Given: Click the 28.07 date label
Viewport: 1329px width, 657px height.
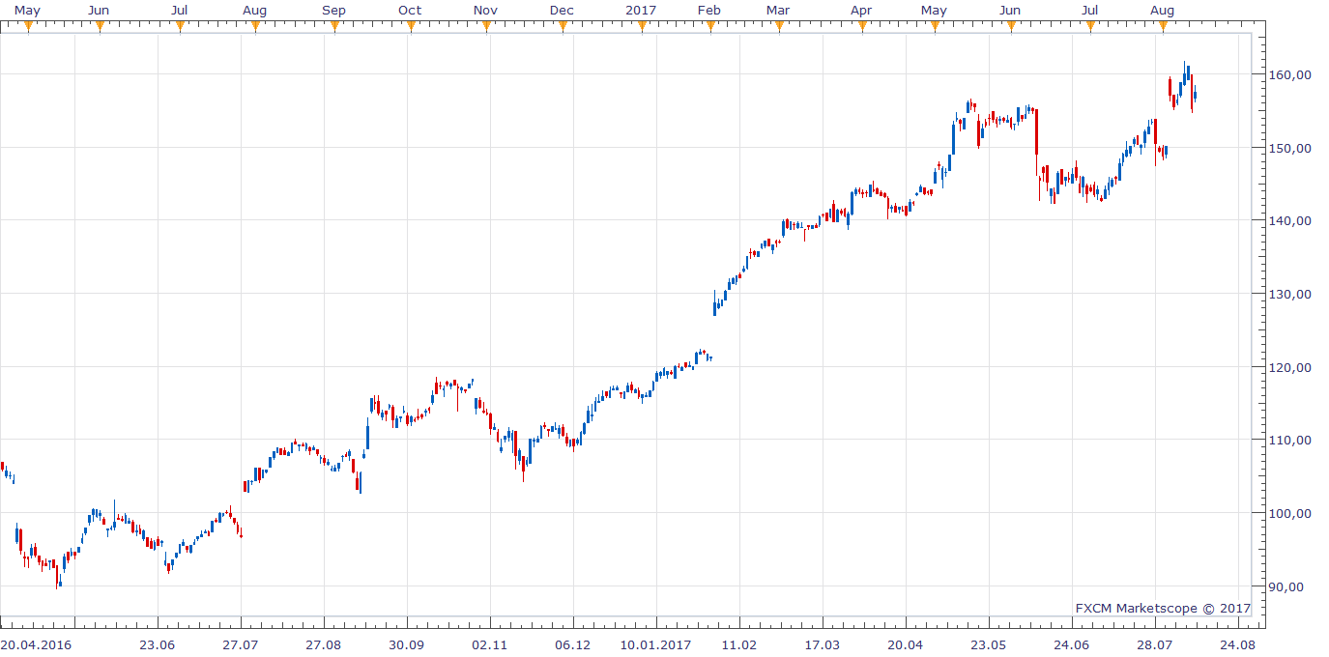Looking at the screenshot, I should [x=1155, y=644].
